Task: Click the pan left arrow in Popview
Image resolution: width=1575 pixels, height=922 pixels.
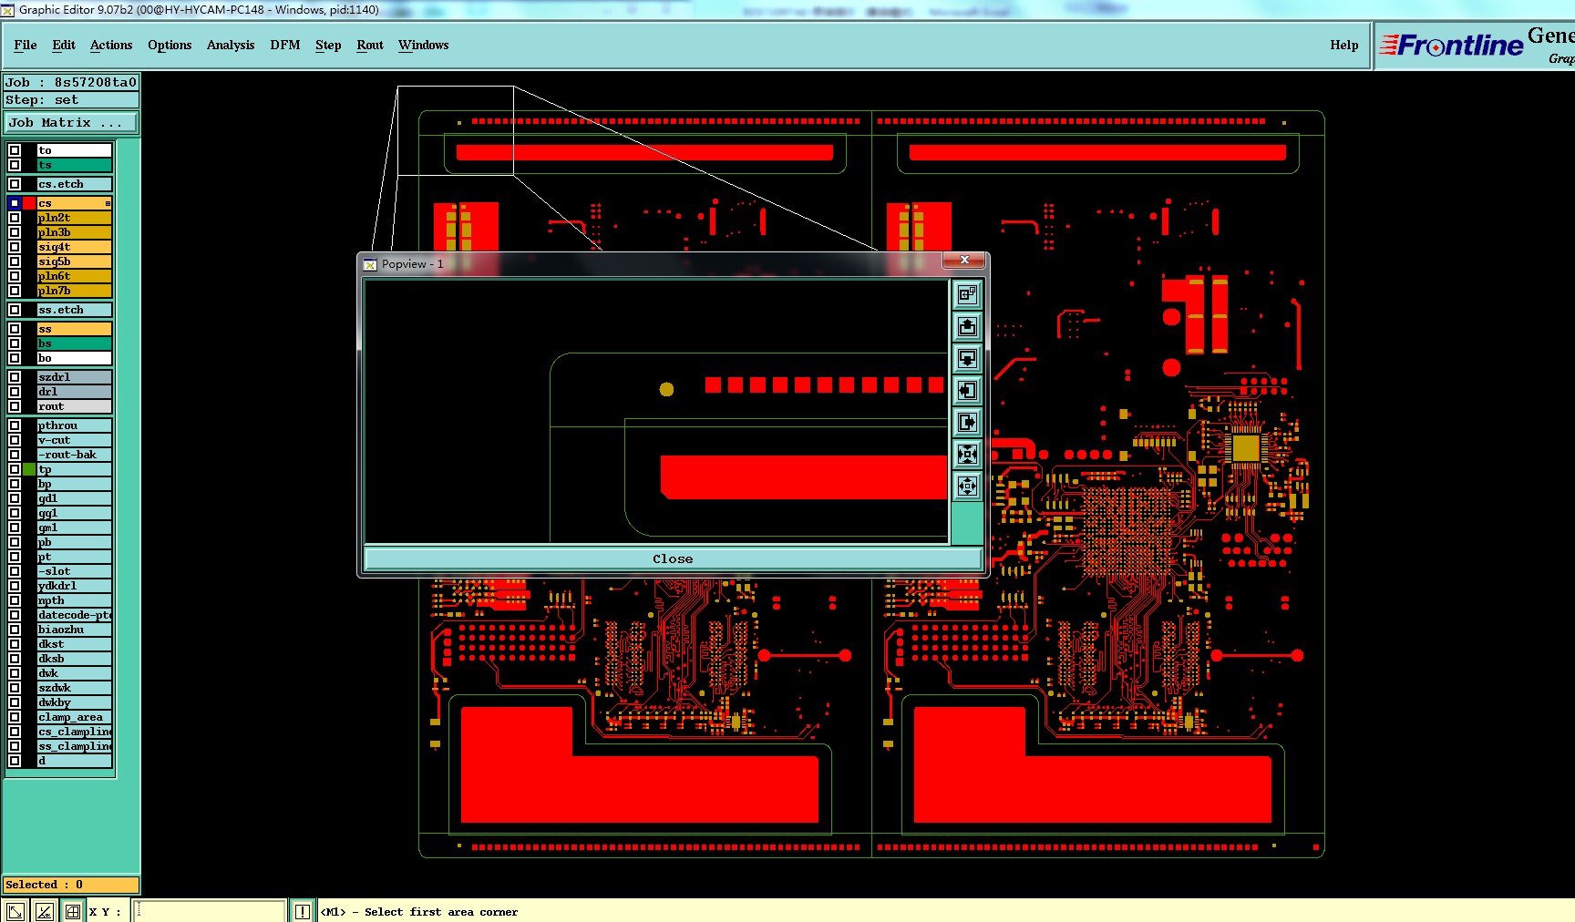Action: pos(967,390)
